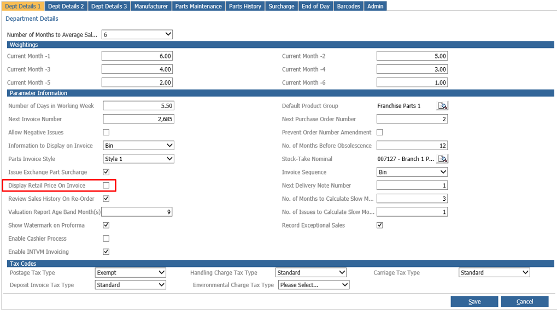557x310 pixels.
Task: Open Default Product Group lookup icon
Action: (442, 106)
